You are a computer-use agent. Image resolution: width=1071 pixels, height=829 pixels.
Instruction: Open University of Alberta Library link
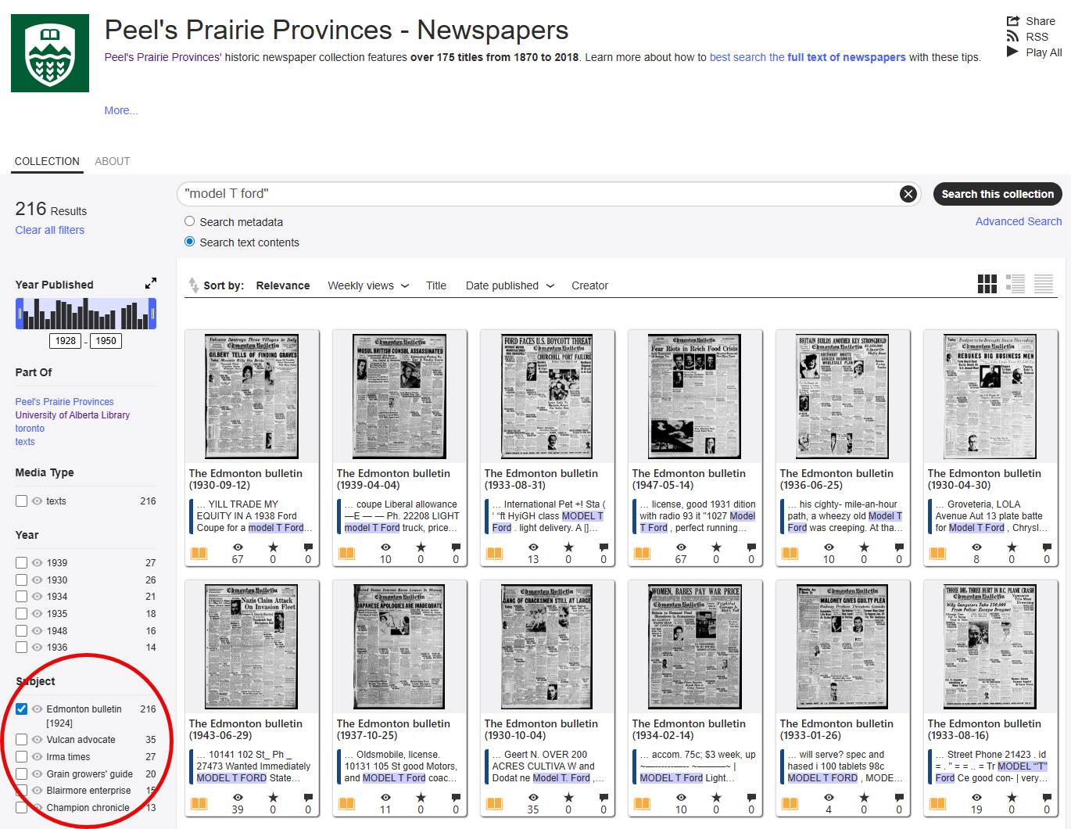pos(73,414)
